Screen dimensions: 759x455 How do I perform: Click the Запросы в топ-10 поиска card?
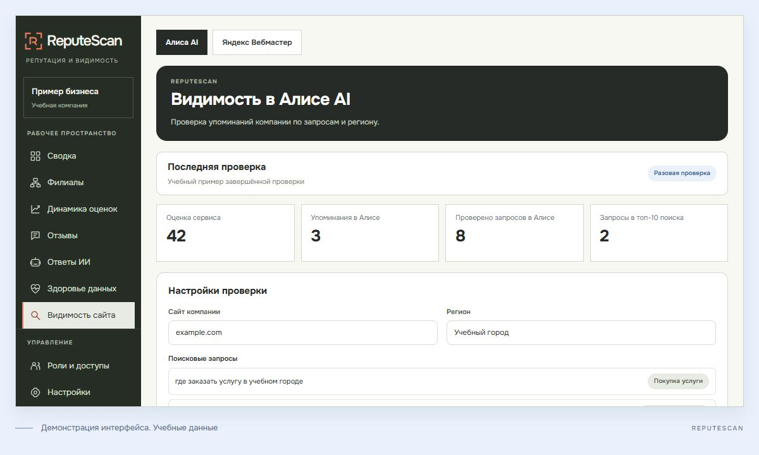point(659,233)
